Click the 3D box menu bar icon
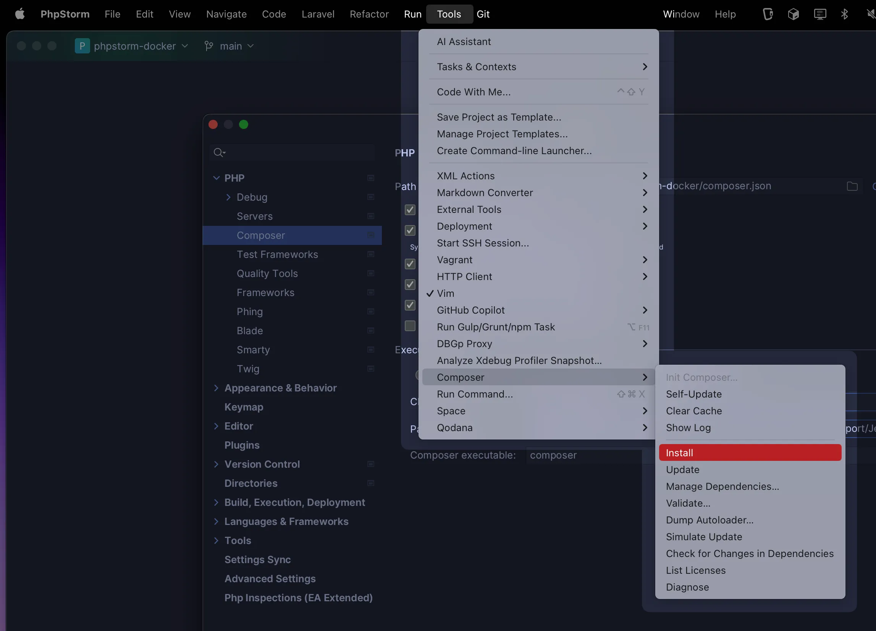The image size is (876, 631). tap(794, 14)
